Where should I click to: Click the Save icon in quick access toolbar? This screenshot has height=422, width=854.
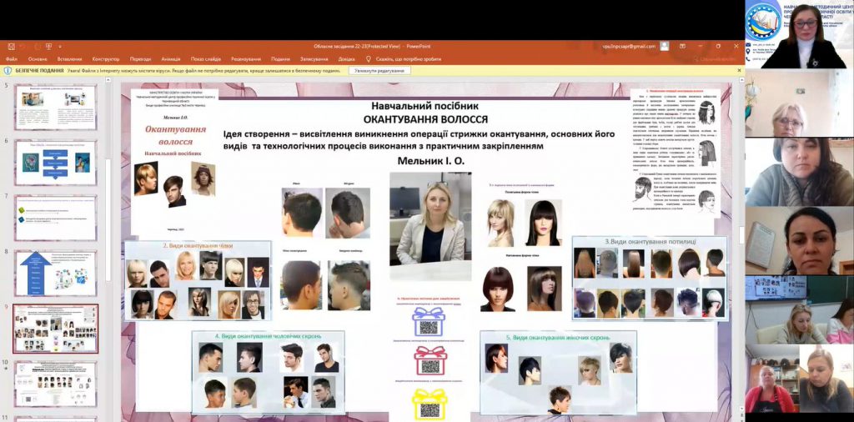[12, 46]
